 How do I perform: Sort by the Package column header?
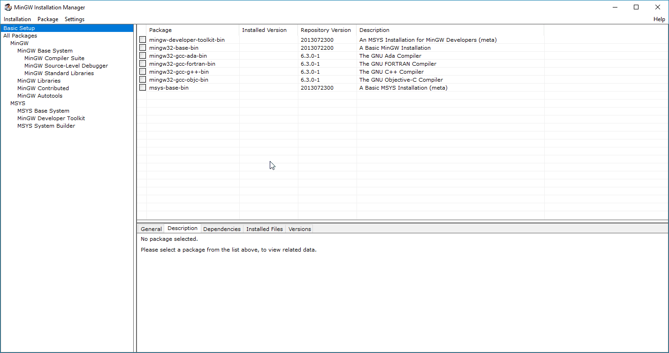click(x=193, y=30)
